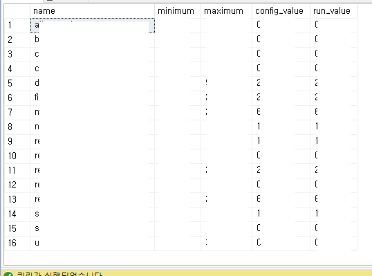The width and height of the screenshot is (372, 276).
Task: Select the name cell in row 2
Action: coord(92,39)
